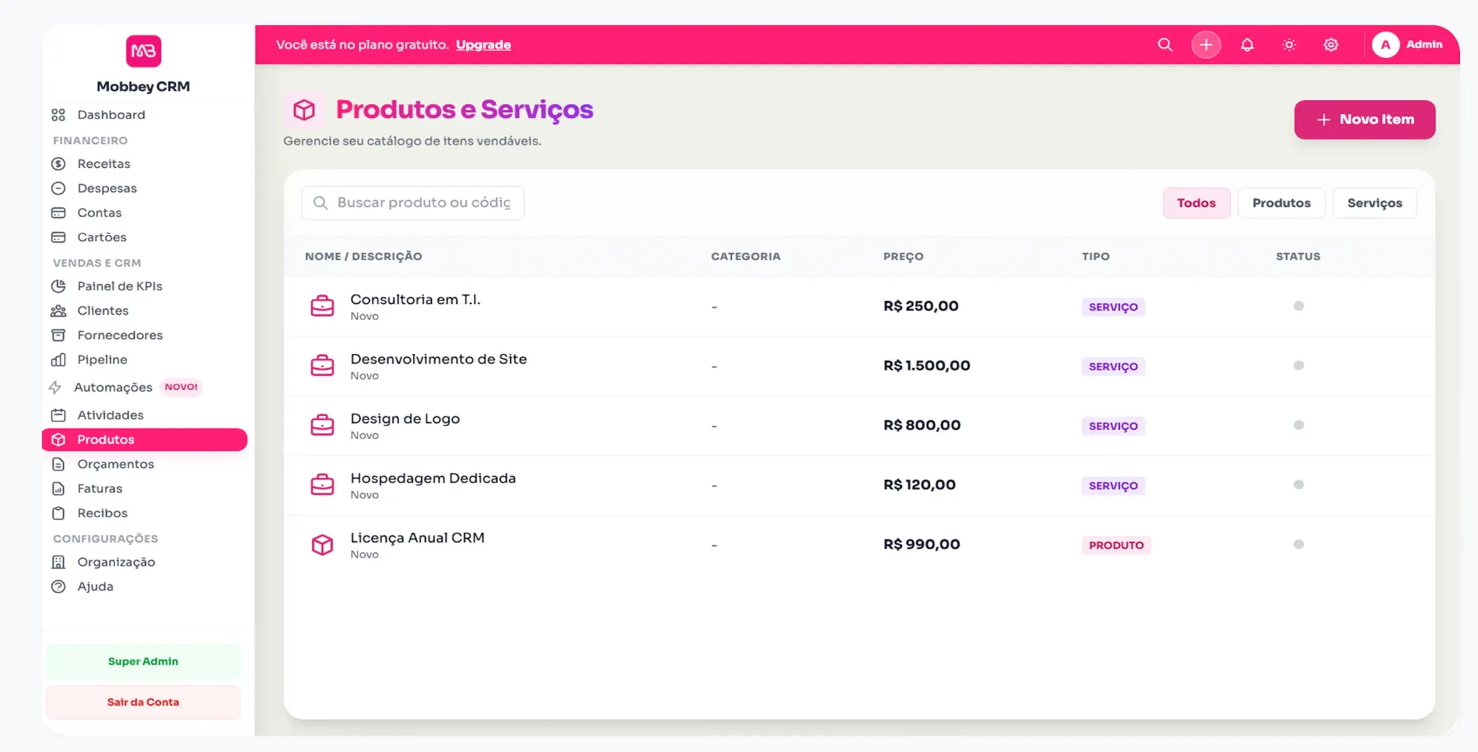Open the Upgrade link
This screenshot has width=1478, height=752.
point(483,44)
